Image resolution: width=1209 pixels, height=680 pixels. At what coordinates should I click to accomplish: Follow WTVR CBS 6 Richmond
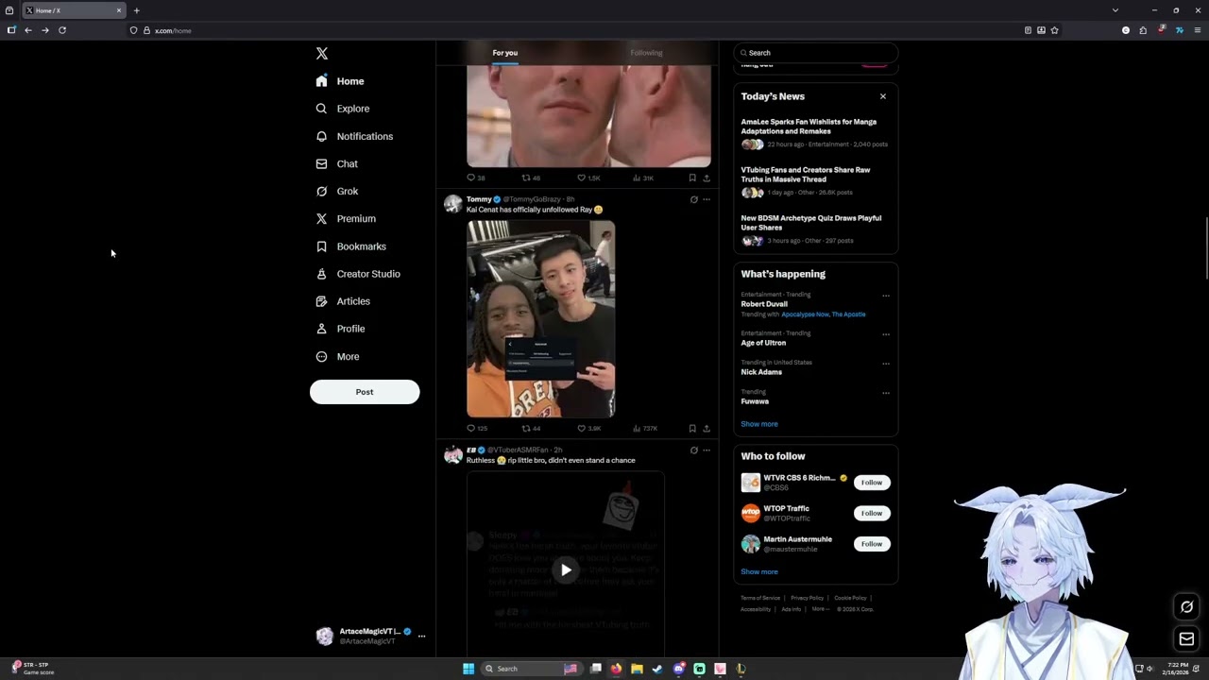click(x=872, y=483)
